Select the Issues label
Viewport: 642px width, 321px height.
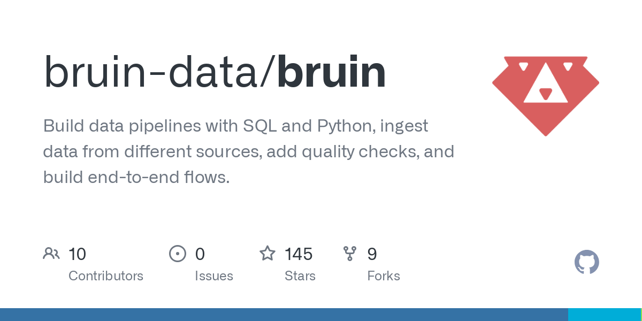tap(214, 276)
